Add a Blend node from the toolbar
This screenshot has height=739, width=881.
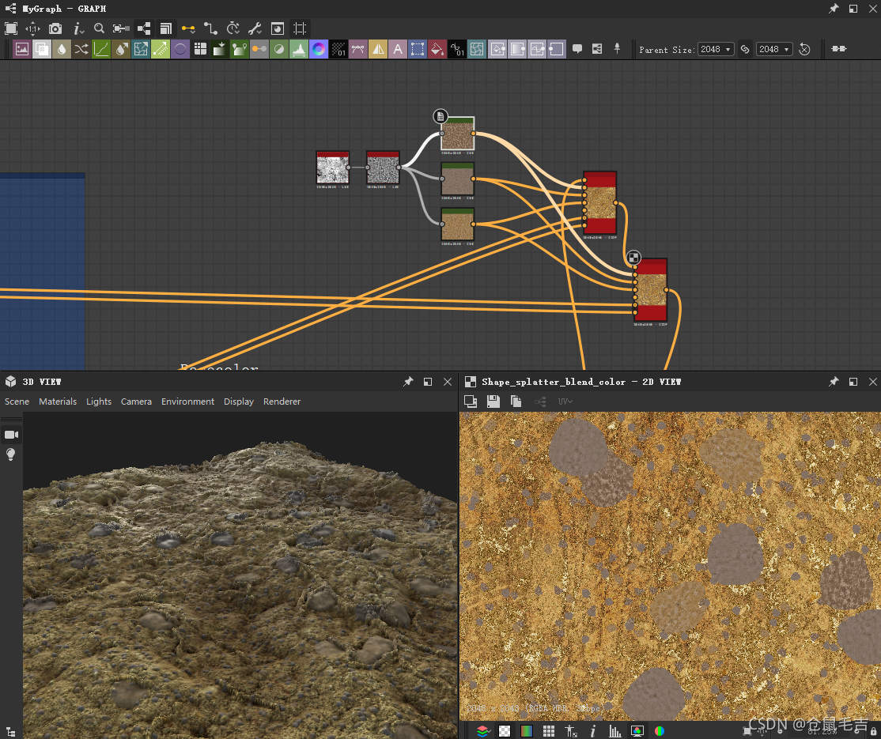click(x=42, y=49)
